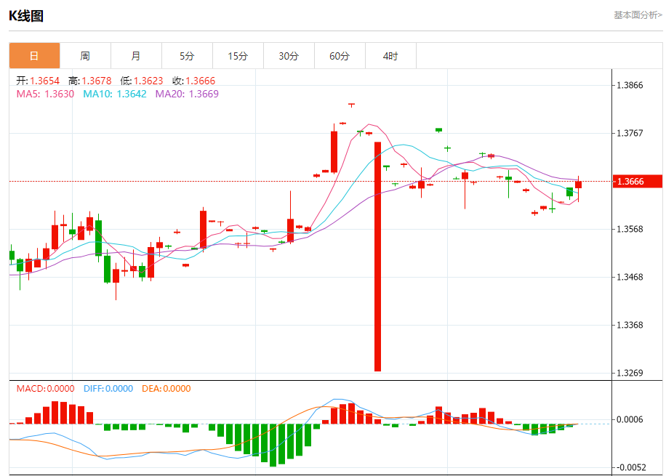Image resolution: width=666 pixels, height=476 pixels.
Task: Switch to the 周 weekly tab
Action: tap(85, 56)
